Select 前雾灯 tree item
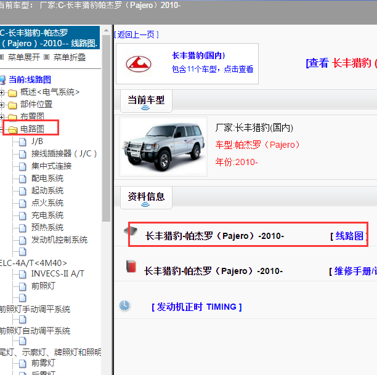Viewport: 377px width, 375px height. pos(43,363)
